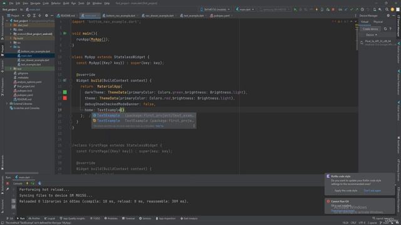This screenshot has width=401, height=225.
Task: Click the run gutter arrow next to void main
Action: click(x=65, y=33)
